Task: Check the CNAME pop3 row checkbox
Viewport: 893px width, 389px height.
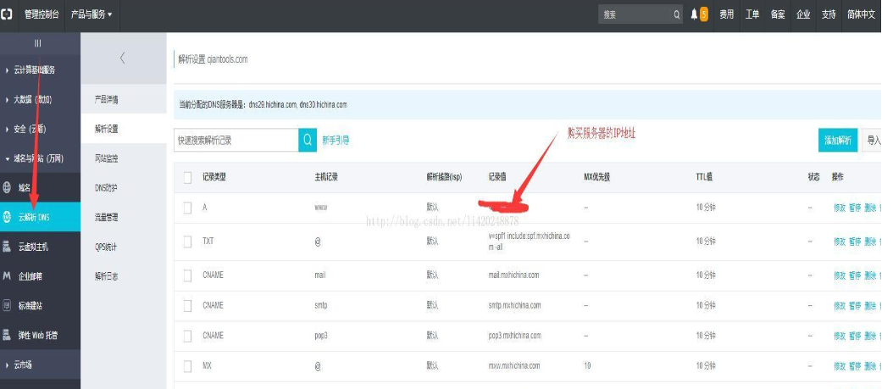Action: (187, 336)
